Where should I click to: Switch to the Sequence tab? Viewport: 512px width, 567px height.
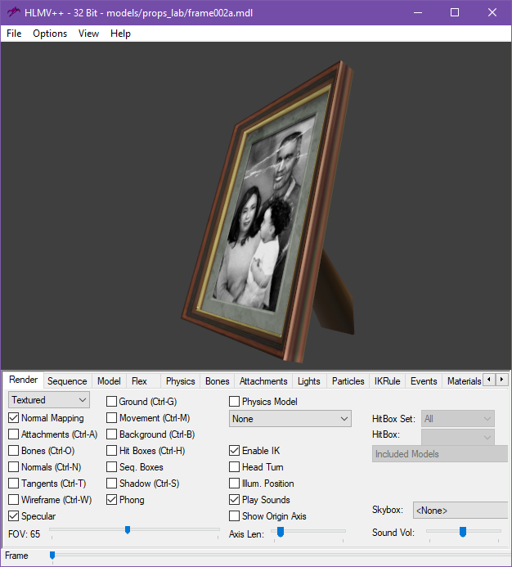[x=67, y=381]
